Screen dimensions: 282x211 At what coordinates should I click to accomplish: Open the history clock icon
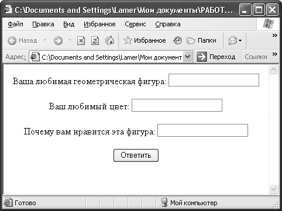tap(177, 40)
